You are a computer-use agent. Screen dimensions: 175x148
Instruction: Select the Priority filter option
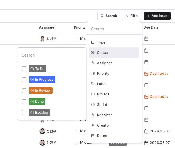coord(114,74)
